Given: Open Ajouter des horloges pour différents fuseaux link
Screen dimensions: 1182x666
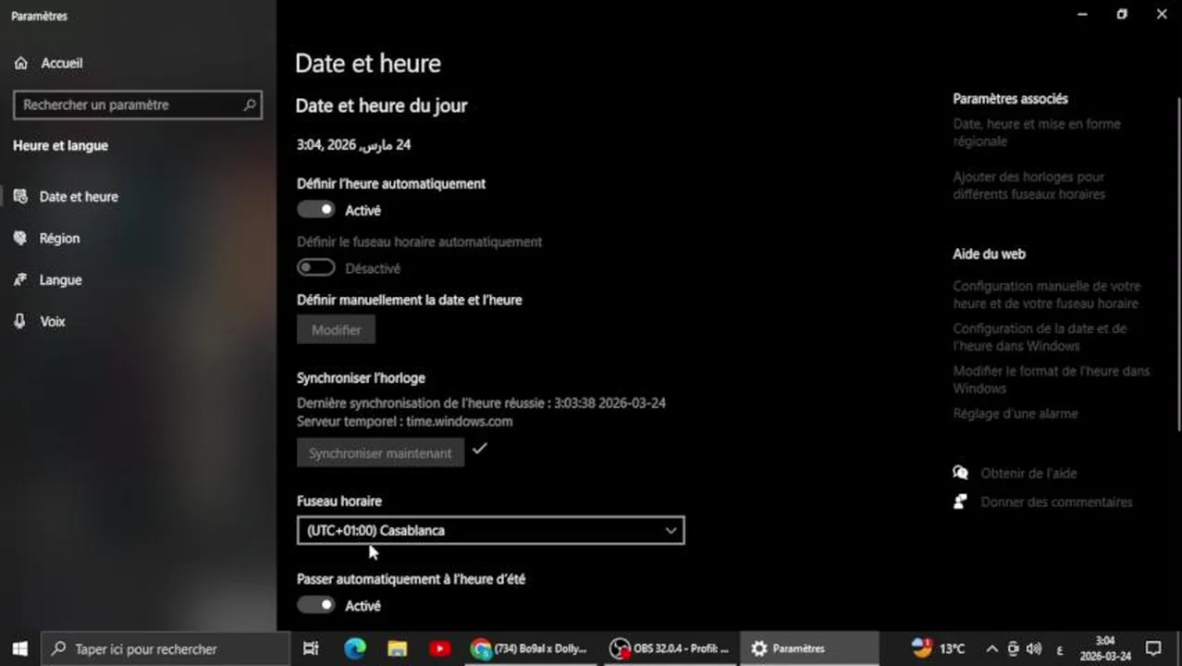Looking at the screenshot, I should click(1029, 185).
